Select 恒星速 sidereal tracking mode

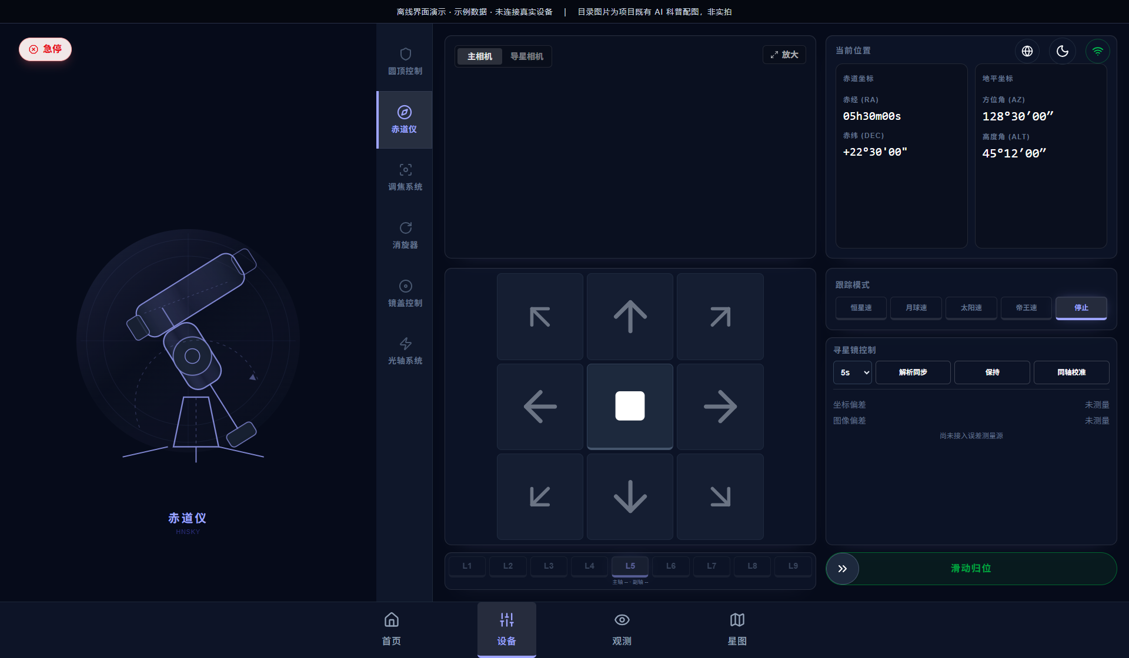click(x=861, y=308)
